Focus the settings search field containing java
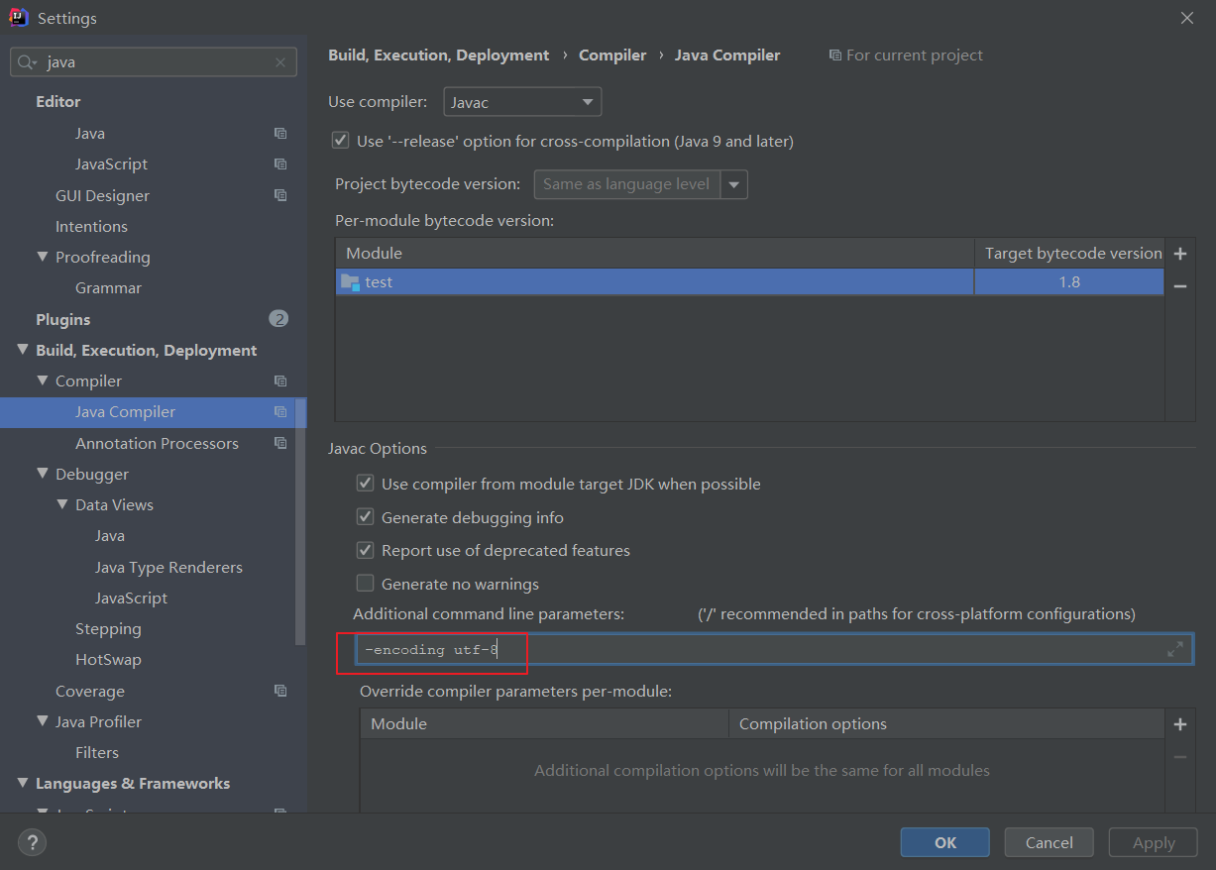Image resolution: width=1216 pixels, height=870 pixels. (x=154, y=61)
